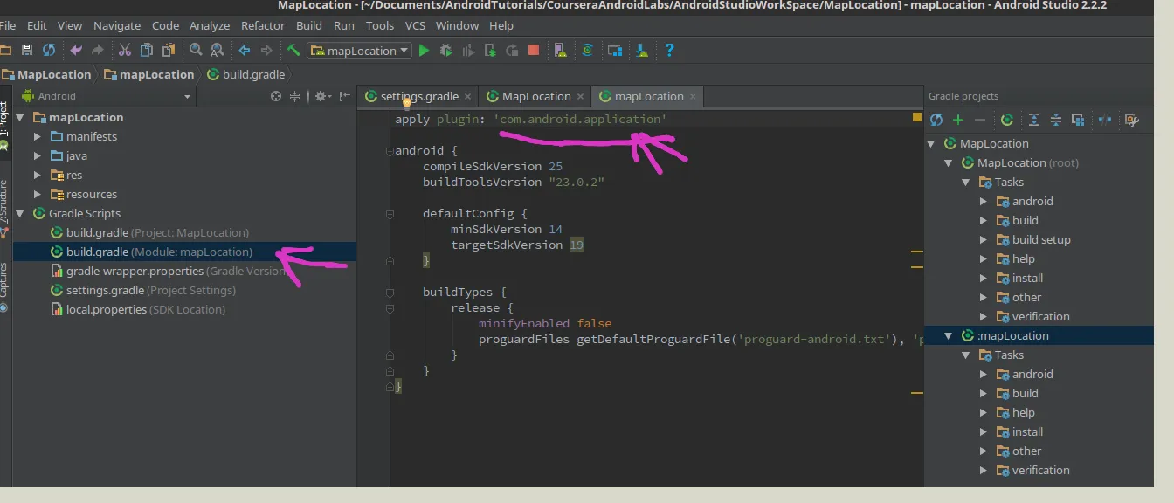Expand verification tasks under :mapLocation
1174x503 pixels.
click(983, 470)
